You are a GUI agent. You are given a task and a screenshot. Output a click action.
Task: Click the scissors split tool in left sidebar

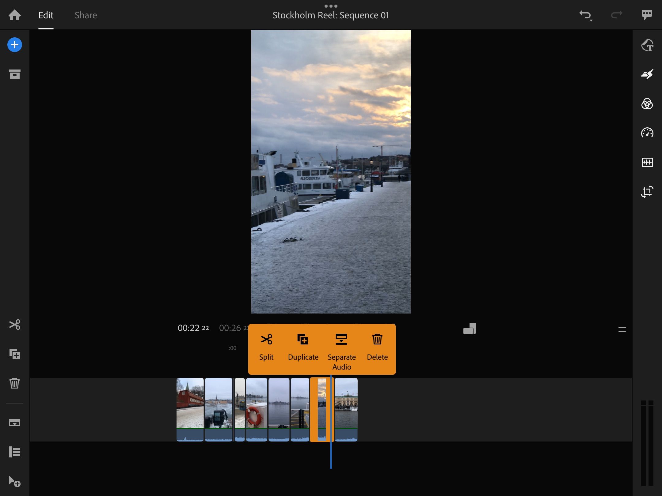(x=14, y=325)
